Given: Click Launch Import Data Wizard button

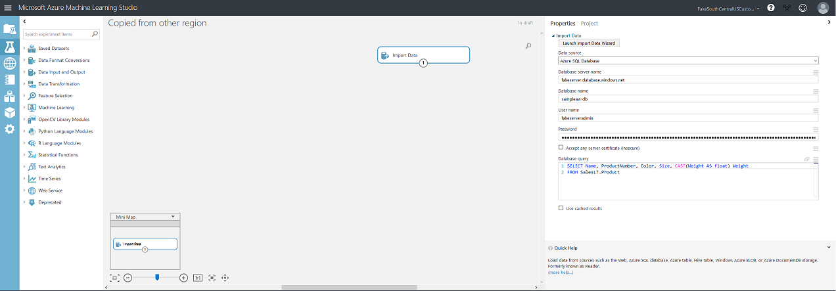Looking at the screenshot, I should click(x=589, y=43).
